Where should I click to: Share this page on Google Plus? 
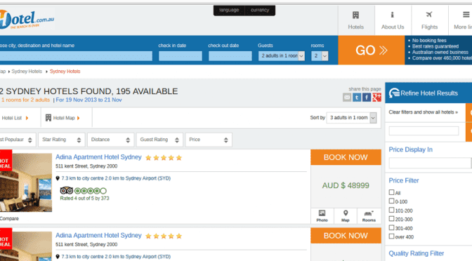376,98
